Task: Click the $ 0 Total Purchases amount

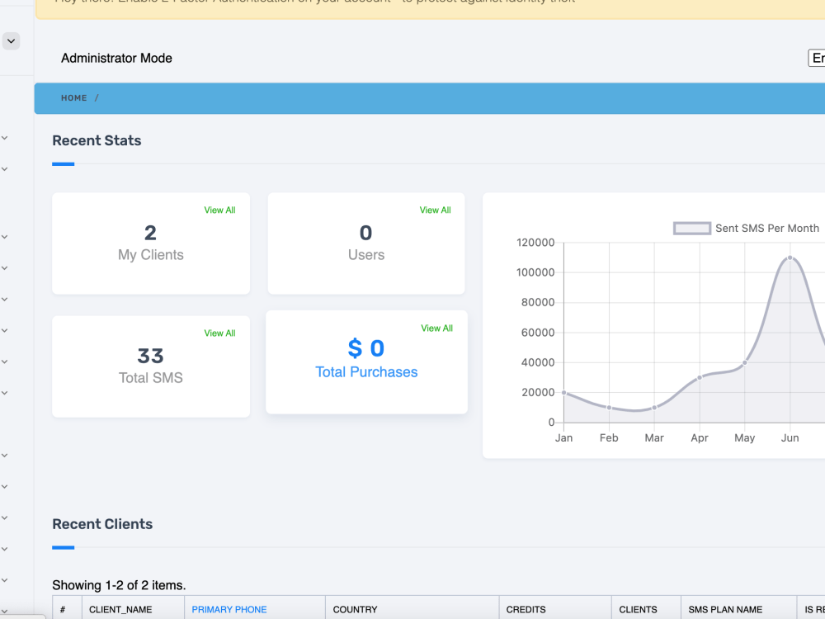Action: click(x=366, y=348)
